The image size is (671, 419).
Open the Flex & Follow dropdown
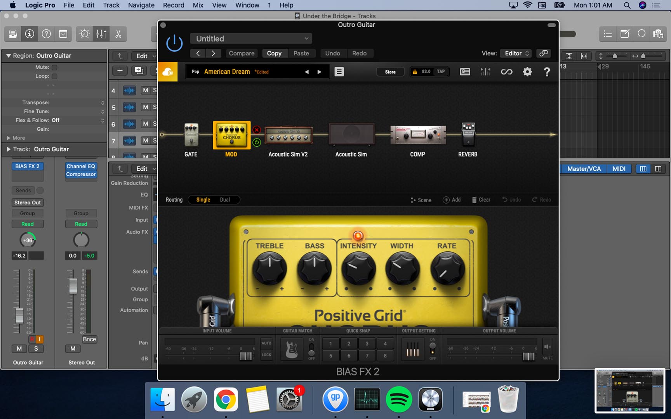pyautogui.click(x=103, y=120)
